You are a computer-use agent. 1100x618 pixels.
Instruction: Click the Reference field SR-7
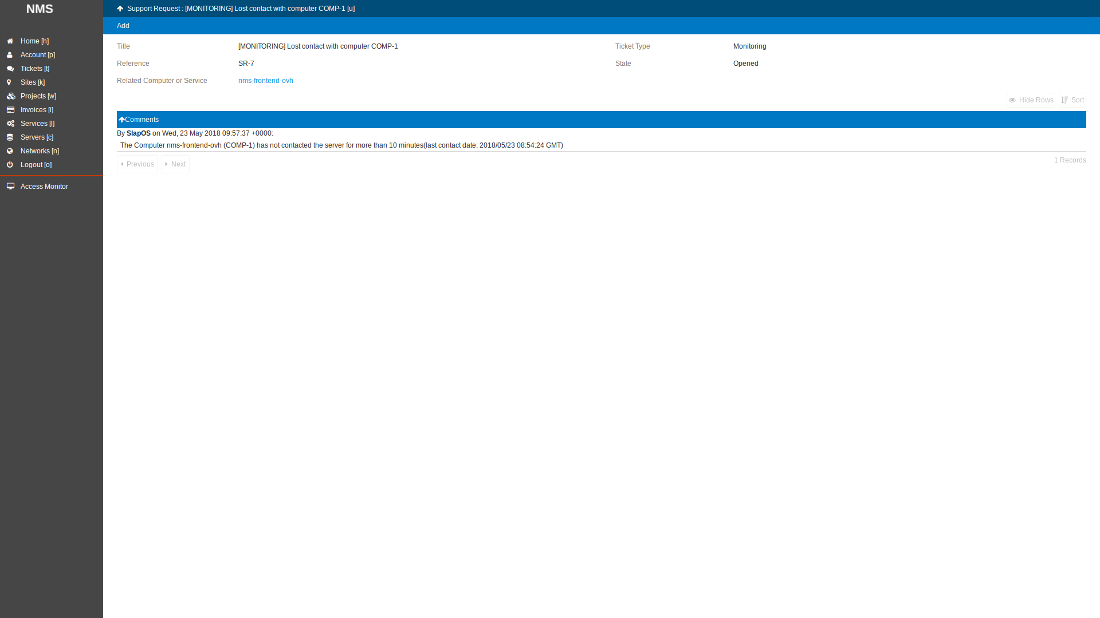[246, 64]
